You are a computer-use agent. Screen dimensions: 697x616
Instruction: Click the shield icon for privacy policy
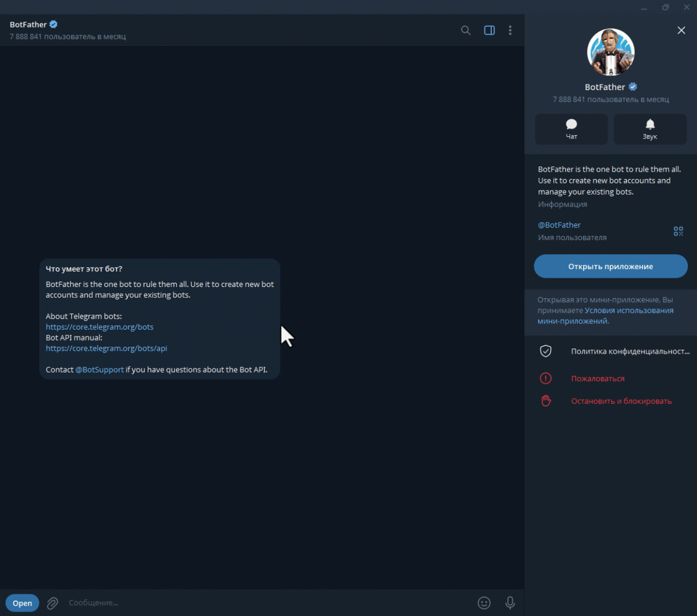[545, 351]
